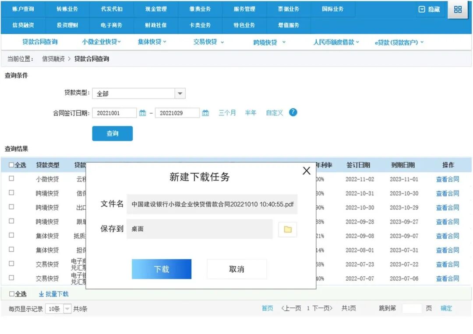Open the 贷款类型 dropdown showing 全部

pos(139,94)
